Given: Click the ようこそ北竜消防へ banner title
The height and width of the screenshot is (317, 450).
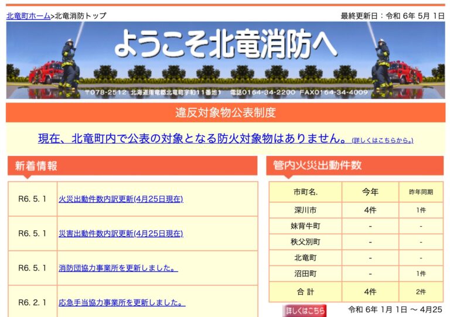Looking at the screenshot, I should click(225, 45).
